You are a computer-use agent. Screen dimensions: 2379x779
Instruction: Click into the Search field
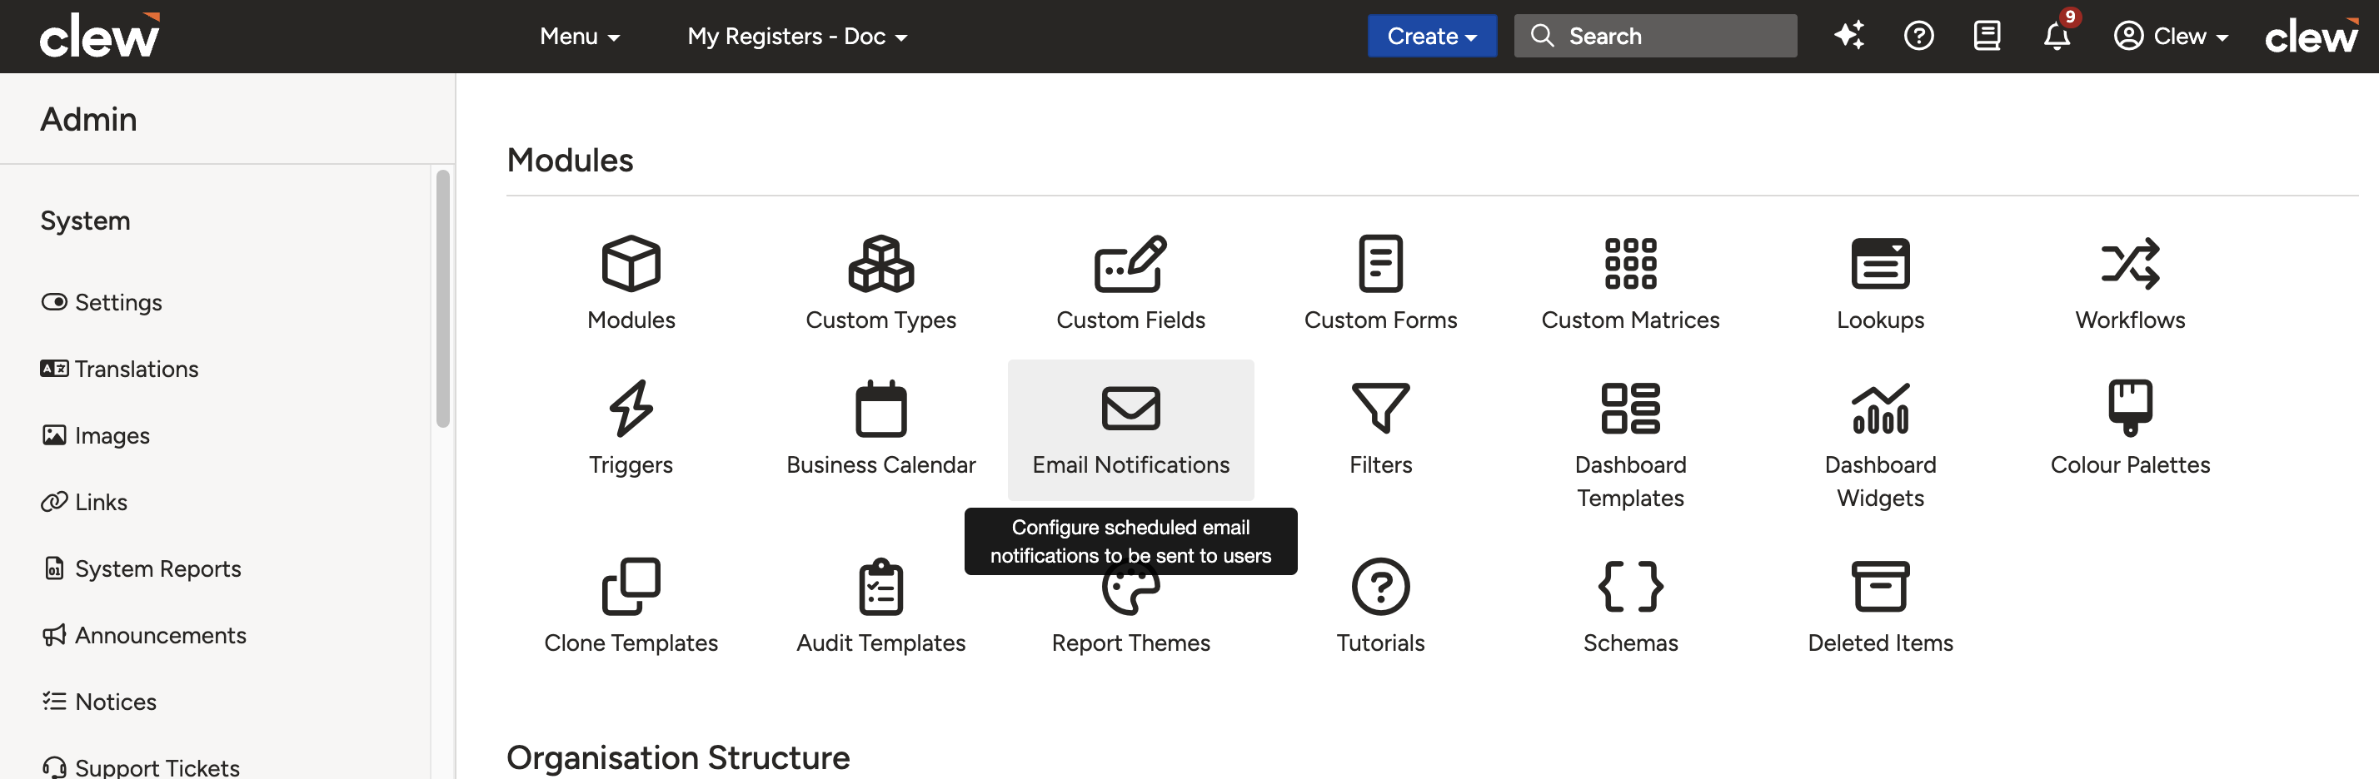coord(1655,36)
